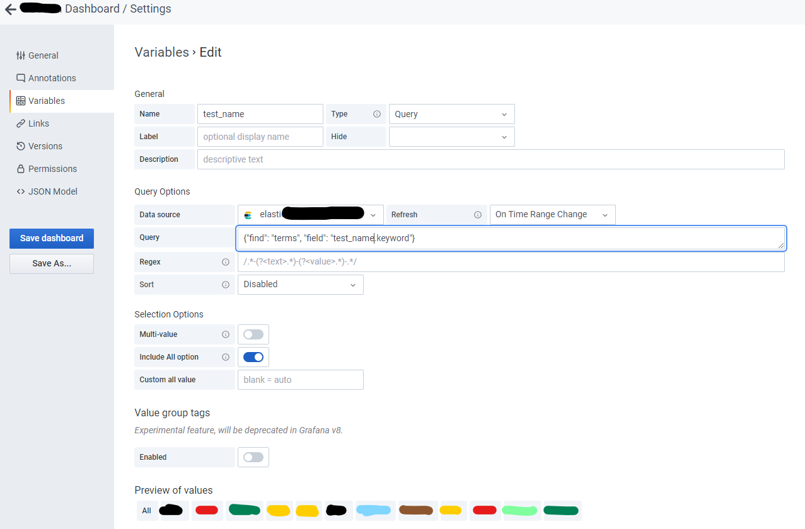Viewport: 805px width, 529px height.
Task: Enable the Multi-value toggle
Action: click(x=253, y=334)
